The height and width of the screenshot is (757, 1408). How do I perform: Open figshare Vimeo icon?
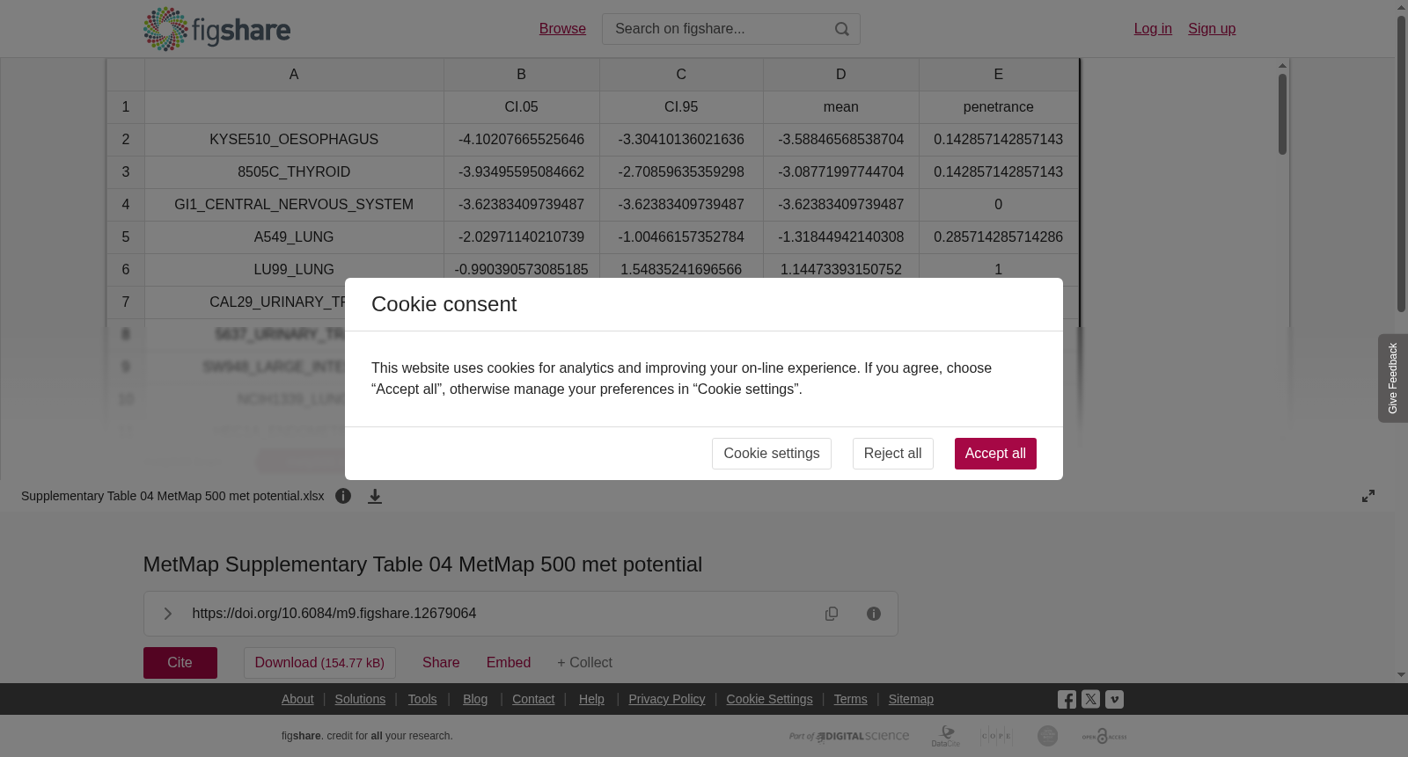click(x=1114, y=699)
